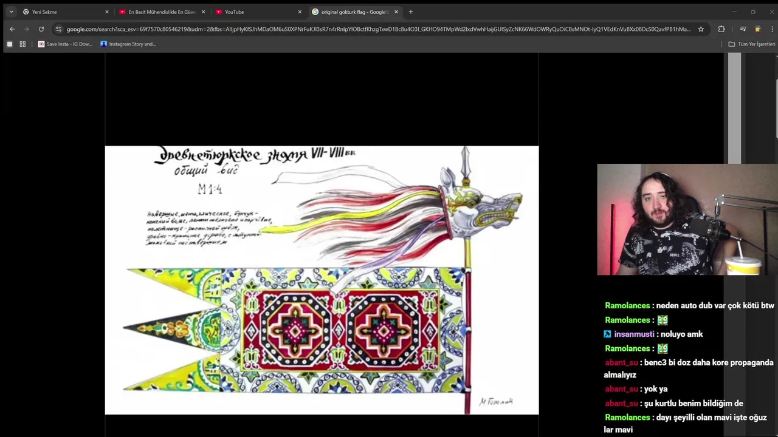This screenshot has width=778, height=437.
Task: Click the Göktürk flag drawing image
Action: (x=322, y=280)
